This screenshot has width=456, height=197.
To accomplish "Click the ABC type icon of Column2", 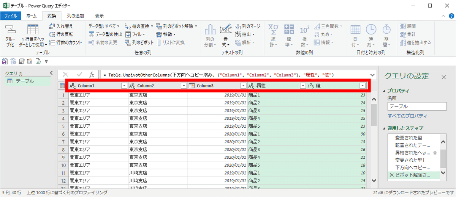I will pyautogui.click(x=133, y=86).
